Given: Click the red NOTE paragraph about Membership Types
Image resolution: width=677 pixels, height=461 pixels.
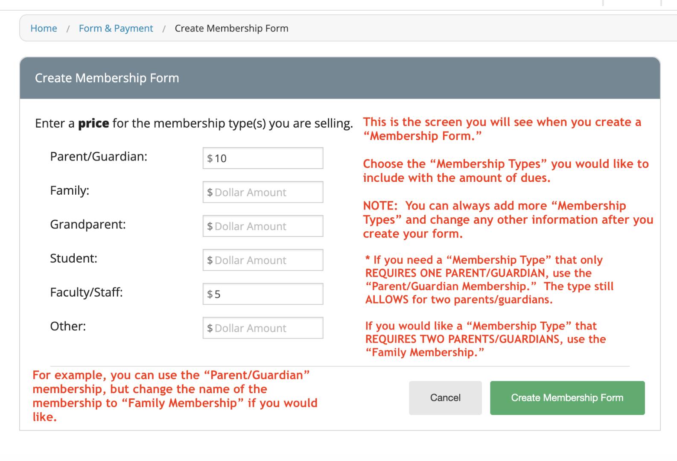Looking at the screenshot, I should tap(508, 220).
